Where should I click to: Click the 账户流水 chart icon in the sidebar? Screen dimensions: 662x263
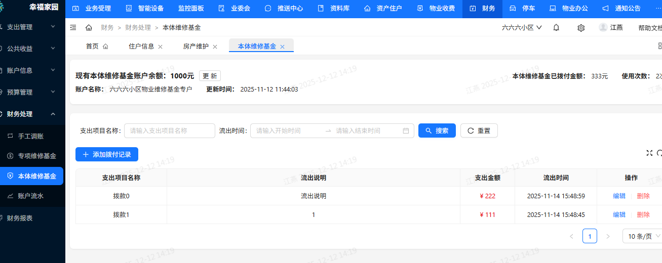[10, 196]
